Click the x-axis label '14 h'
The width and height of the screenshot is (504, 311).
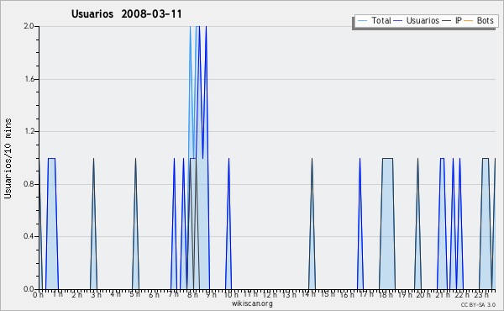click(x=308, y=294)
